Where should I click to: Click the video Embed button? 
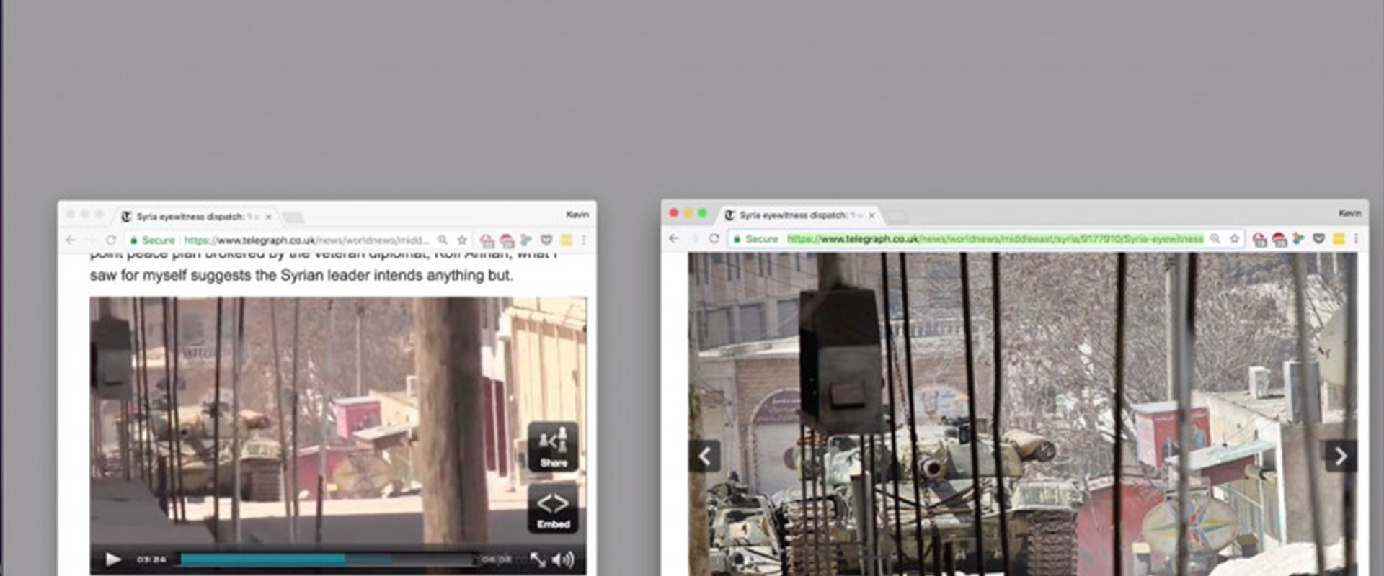coord(553,508)
